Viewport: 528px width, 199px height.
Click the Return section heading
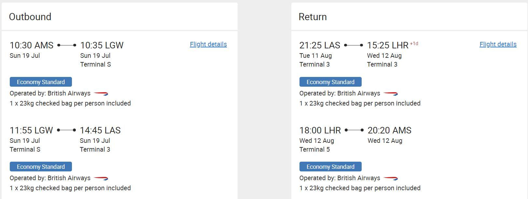313,17
